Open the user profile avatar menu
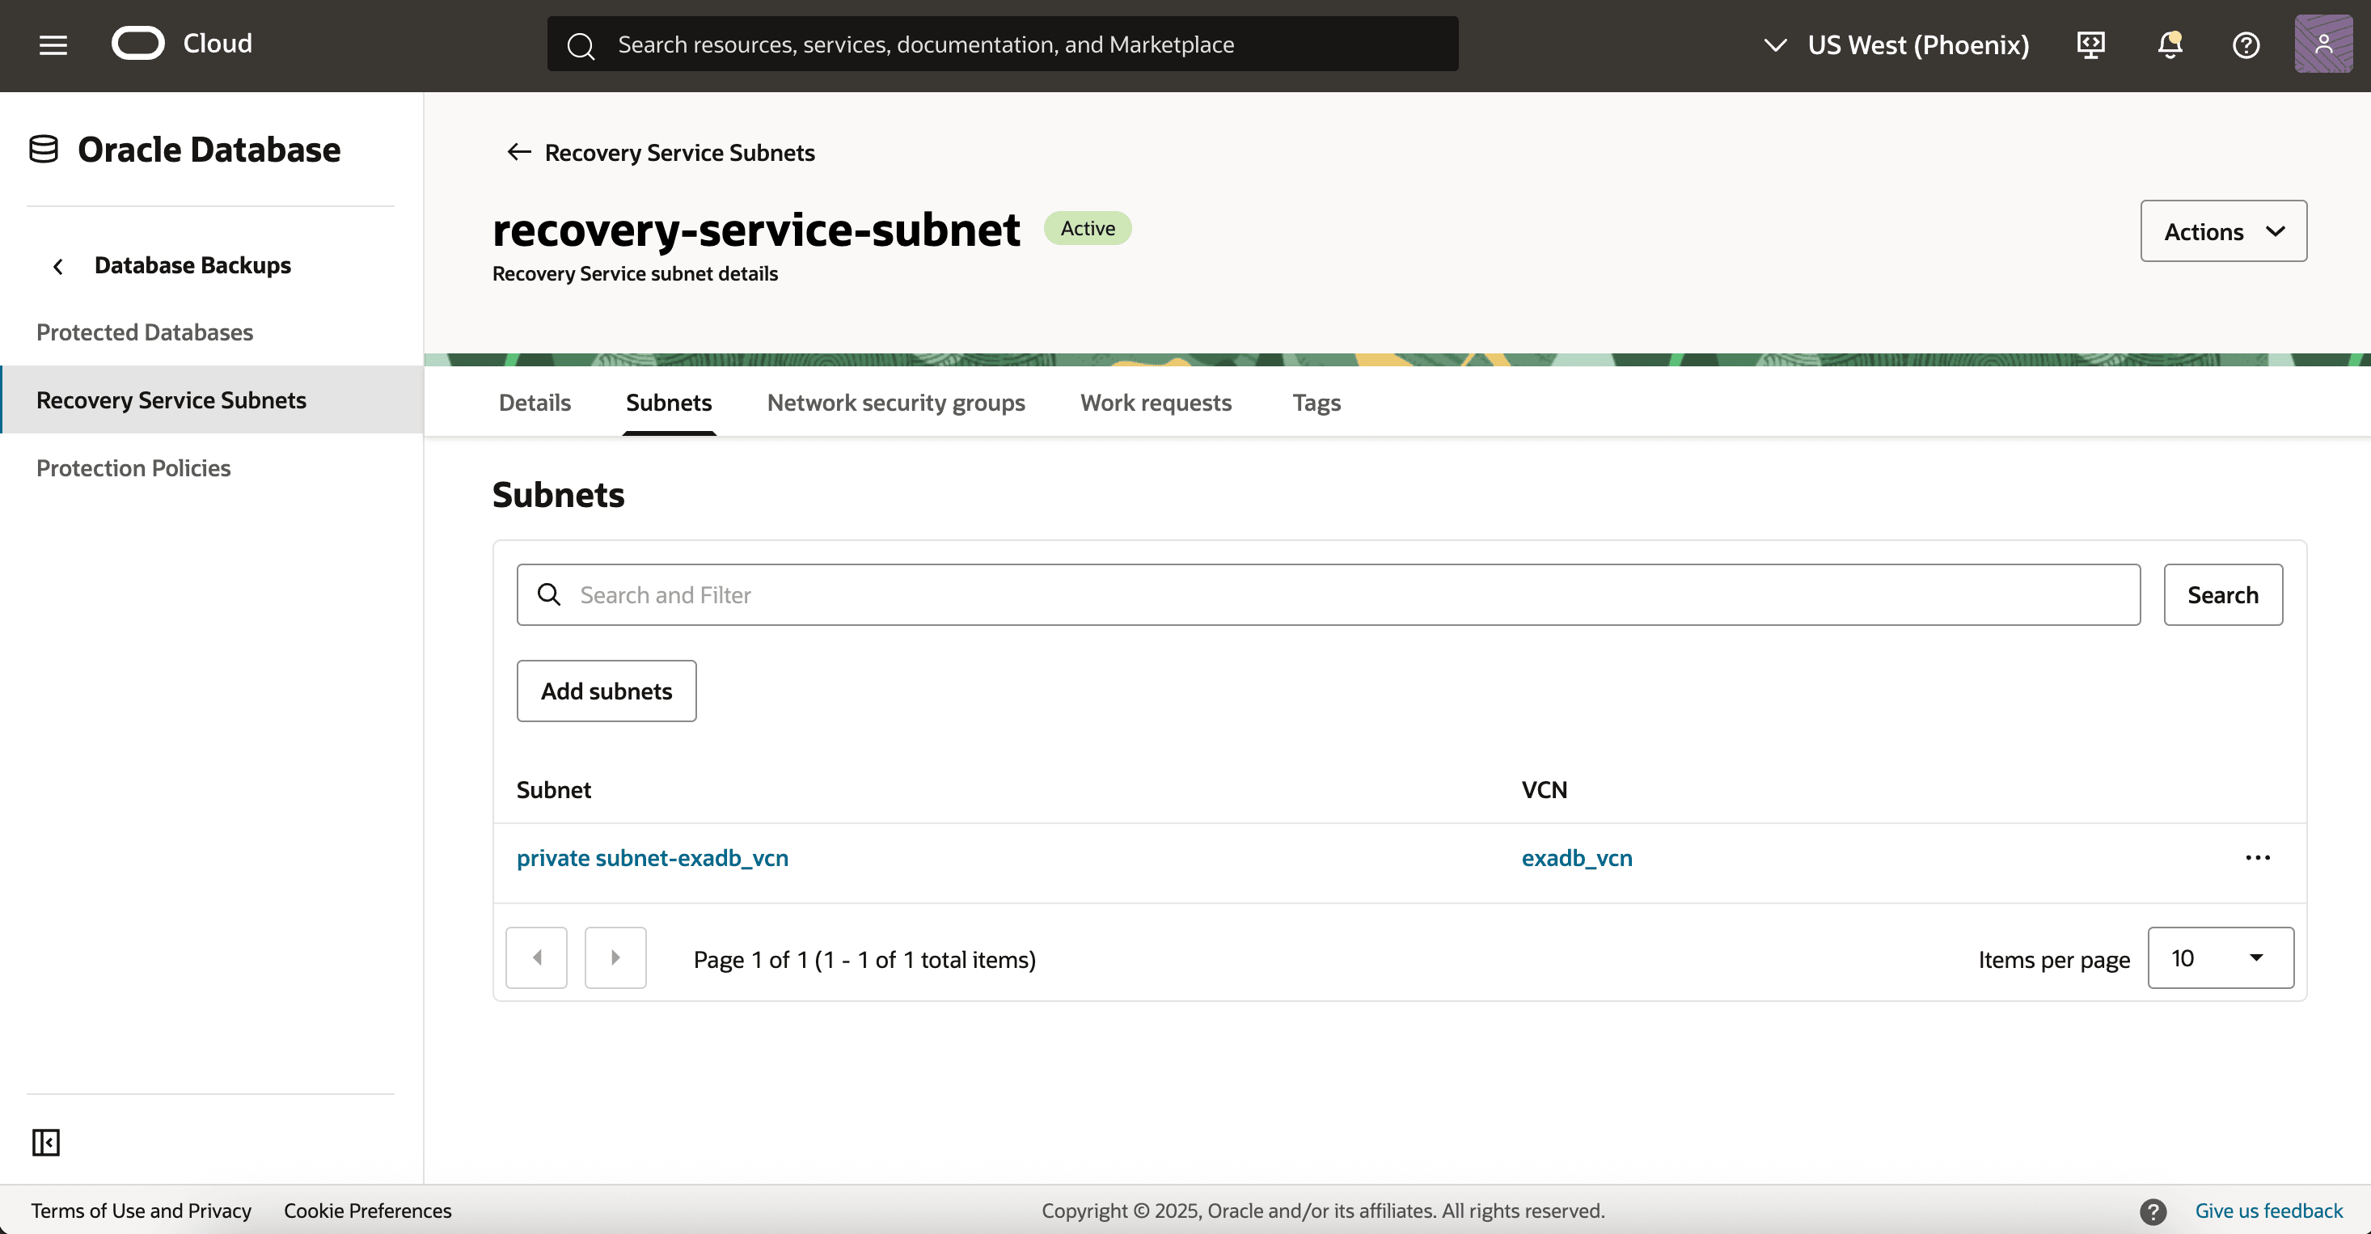2371x1234 pixels. (x=2322, y=44)
